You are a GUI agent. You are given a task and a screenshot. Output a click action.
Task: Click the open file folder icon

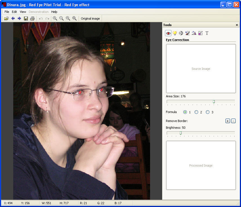pyautogui.click(x=6, y=19)
